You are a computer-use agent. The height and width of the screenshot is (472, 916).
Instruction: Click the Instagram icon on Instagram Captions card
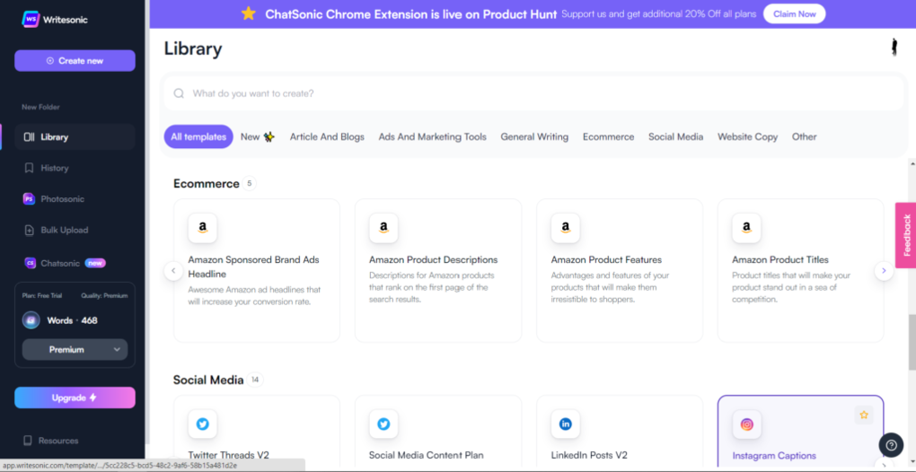pos(746,424)
